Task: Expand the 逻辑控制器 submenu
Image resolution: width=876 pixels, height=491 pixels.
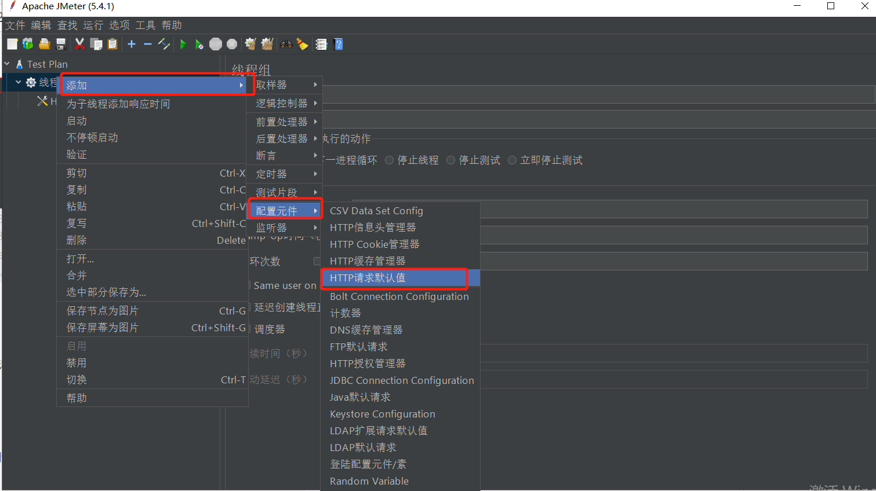Action: click(285, 103)
